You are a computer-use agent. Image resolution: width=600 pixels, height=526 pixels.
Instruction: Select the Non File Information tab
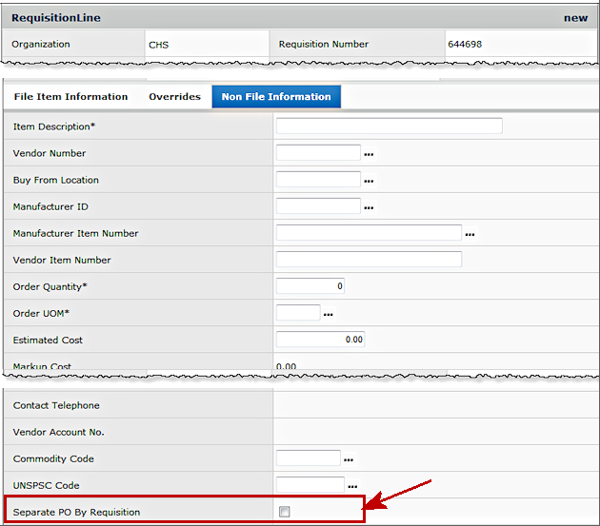point(276,97)
